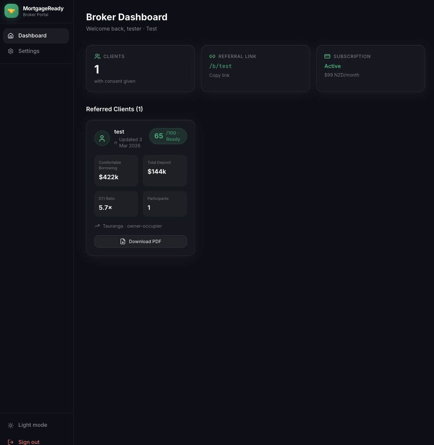The height and width of the screenshot is (445, 434).
Task: Open the Dashboard sidebar item
Action: [36, 36]
